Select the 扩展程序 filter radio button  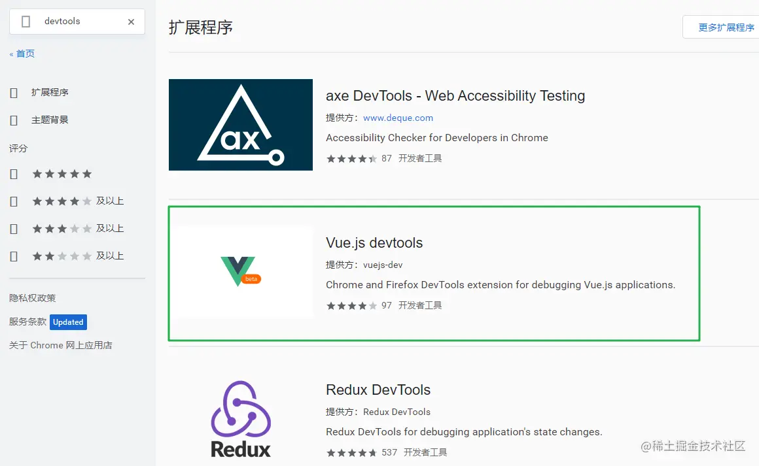pyautogui.click(x=14, y=93)
